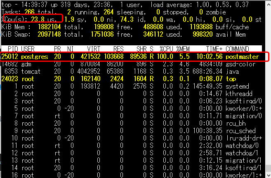The image size is (271, 178).
Task: Click the rcu_sched command
Action: [x=240, y=131]
